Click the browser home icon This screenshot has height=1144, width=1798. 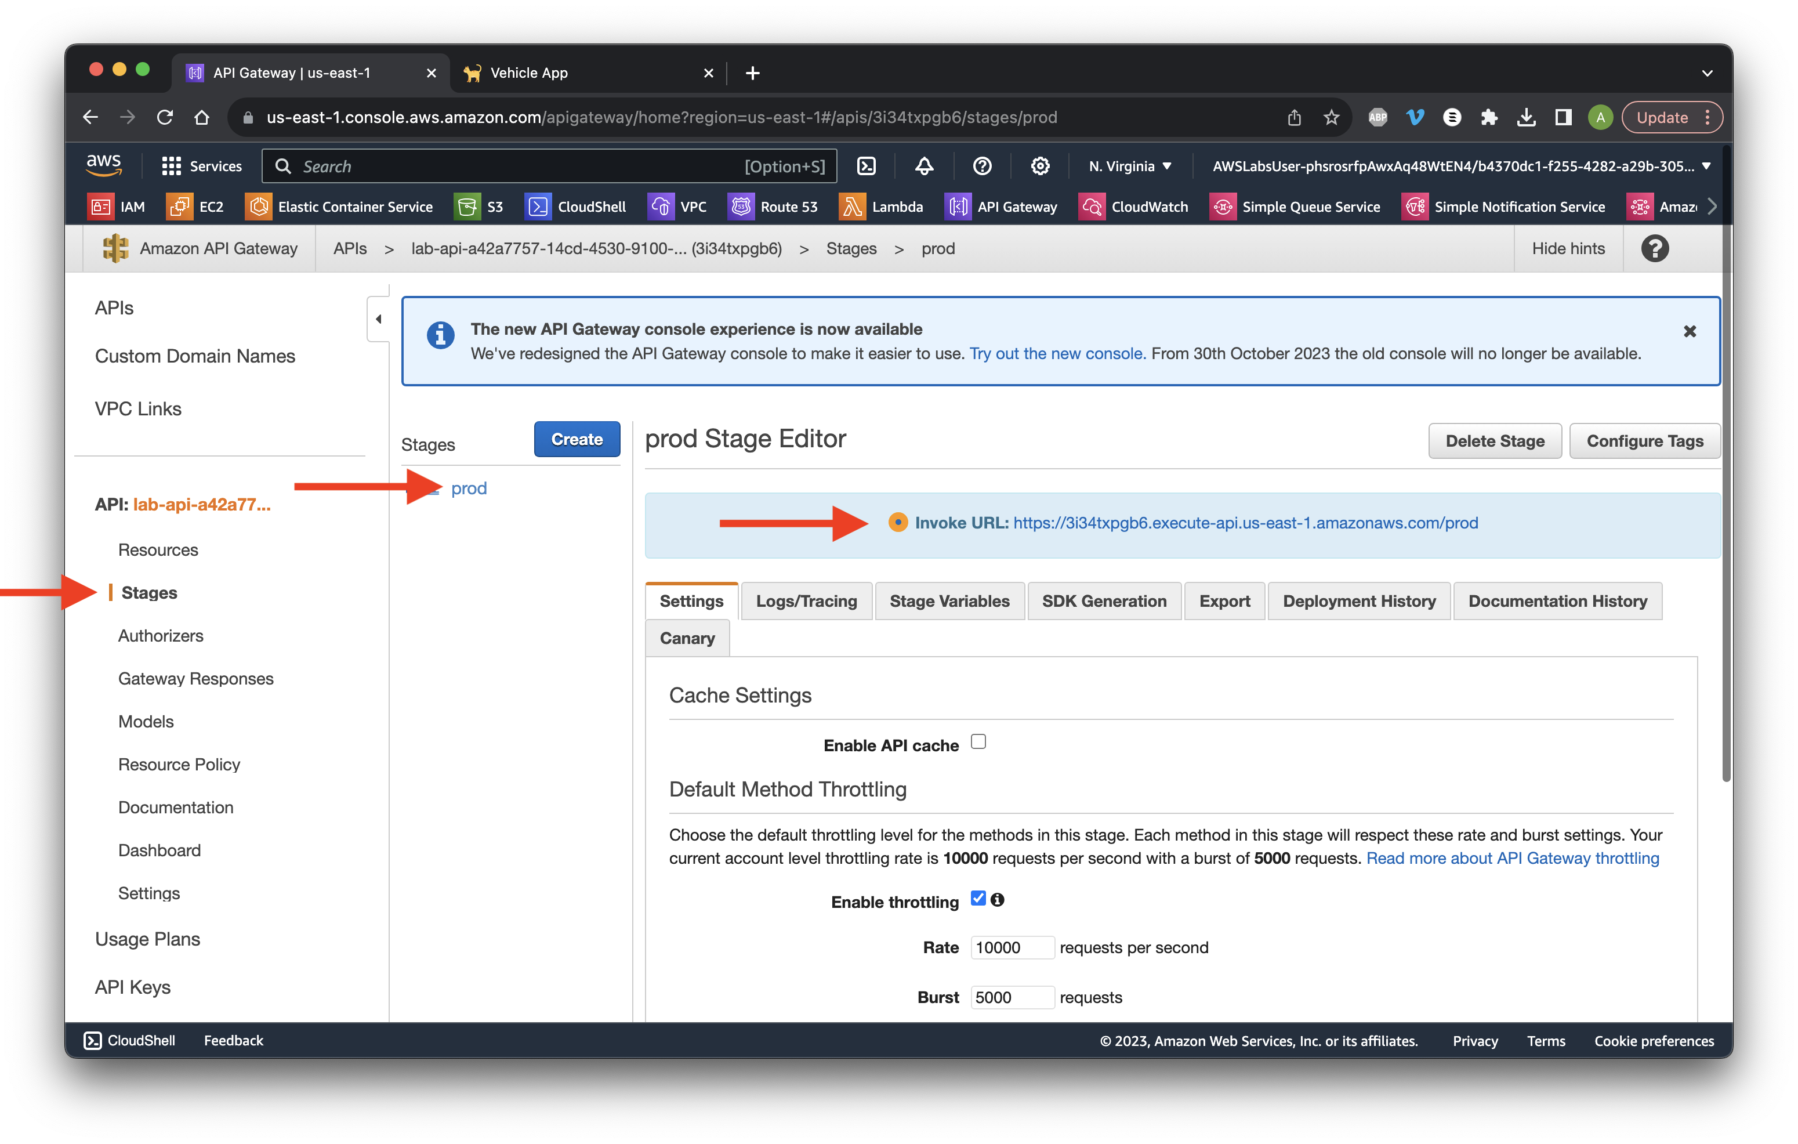coord(202,117)
